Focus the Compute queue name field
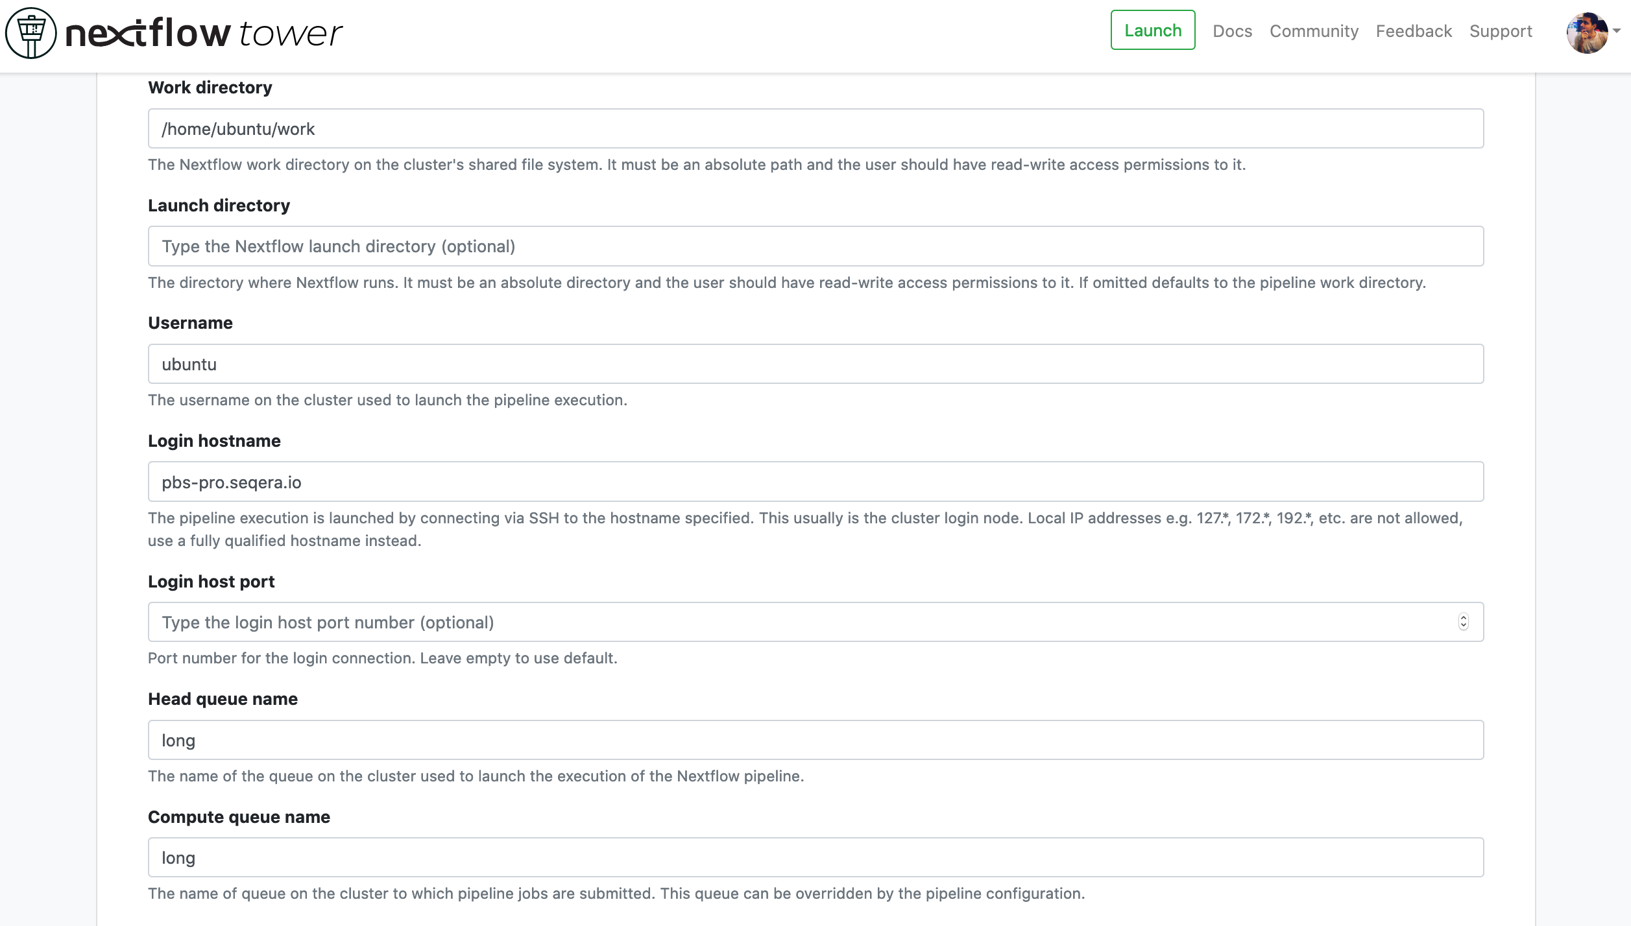 tap(815, 858)
